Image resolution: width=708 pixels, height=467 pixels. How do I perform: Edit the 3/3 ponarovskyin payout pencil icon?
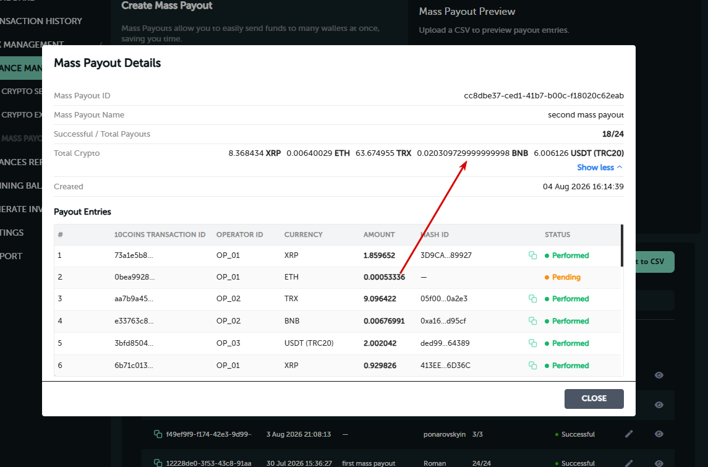coord(629,434)
